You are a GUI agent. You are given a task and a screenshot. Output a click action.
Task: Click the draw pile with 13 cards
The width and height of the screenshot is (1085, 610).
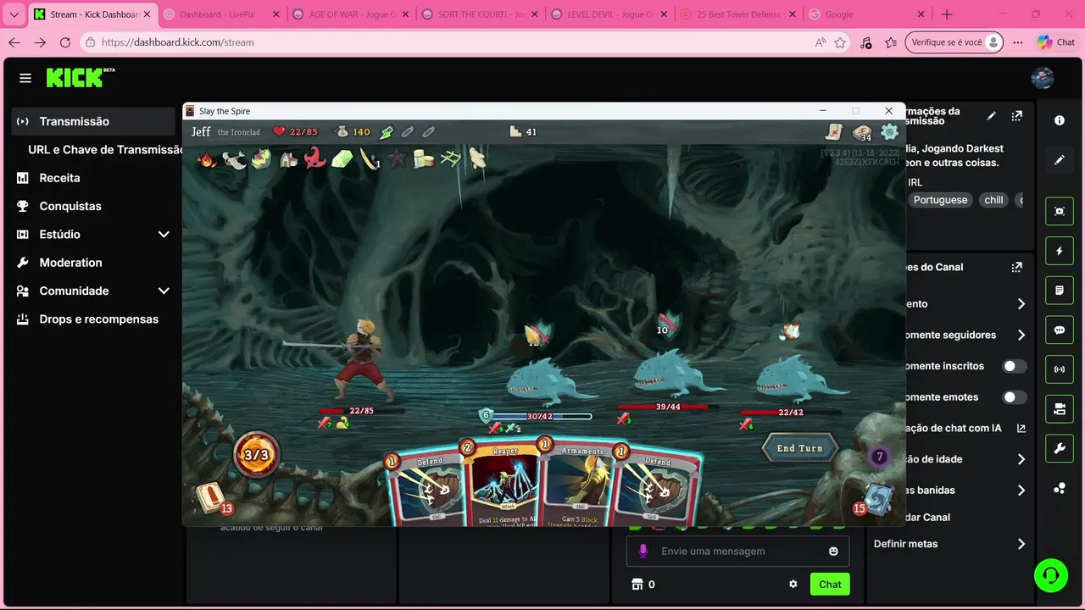(x=212, y=498)
